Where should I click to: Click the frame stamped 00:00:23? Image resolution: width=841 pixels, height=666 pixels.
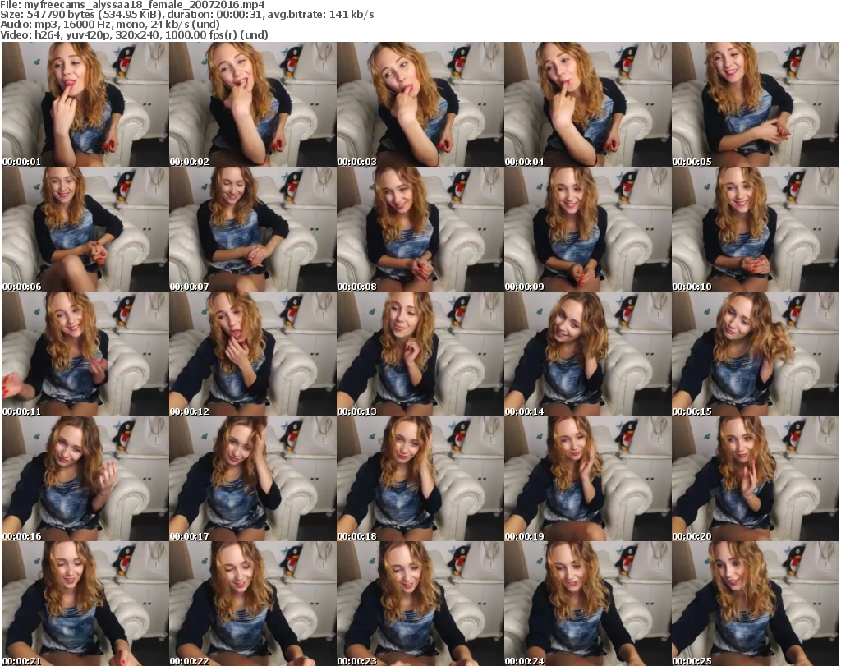pyautogui.click(x=420, y=604)
